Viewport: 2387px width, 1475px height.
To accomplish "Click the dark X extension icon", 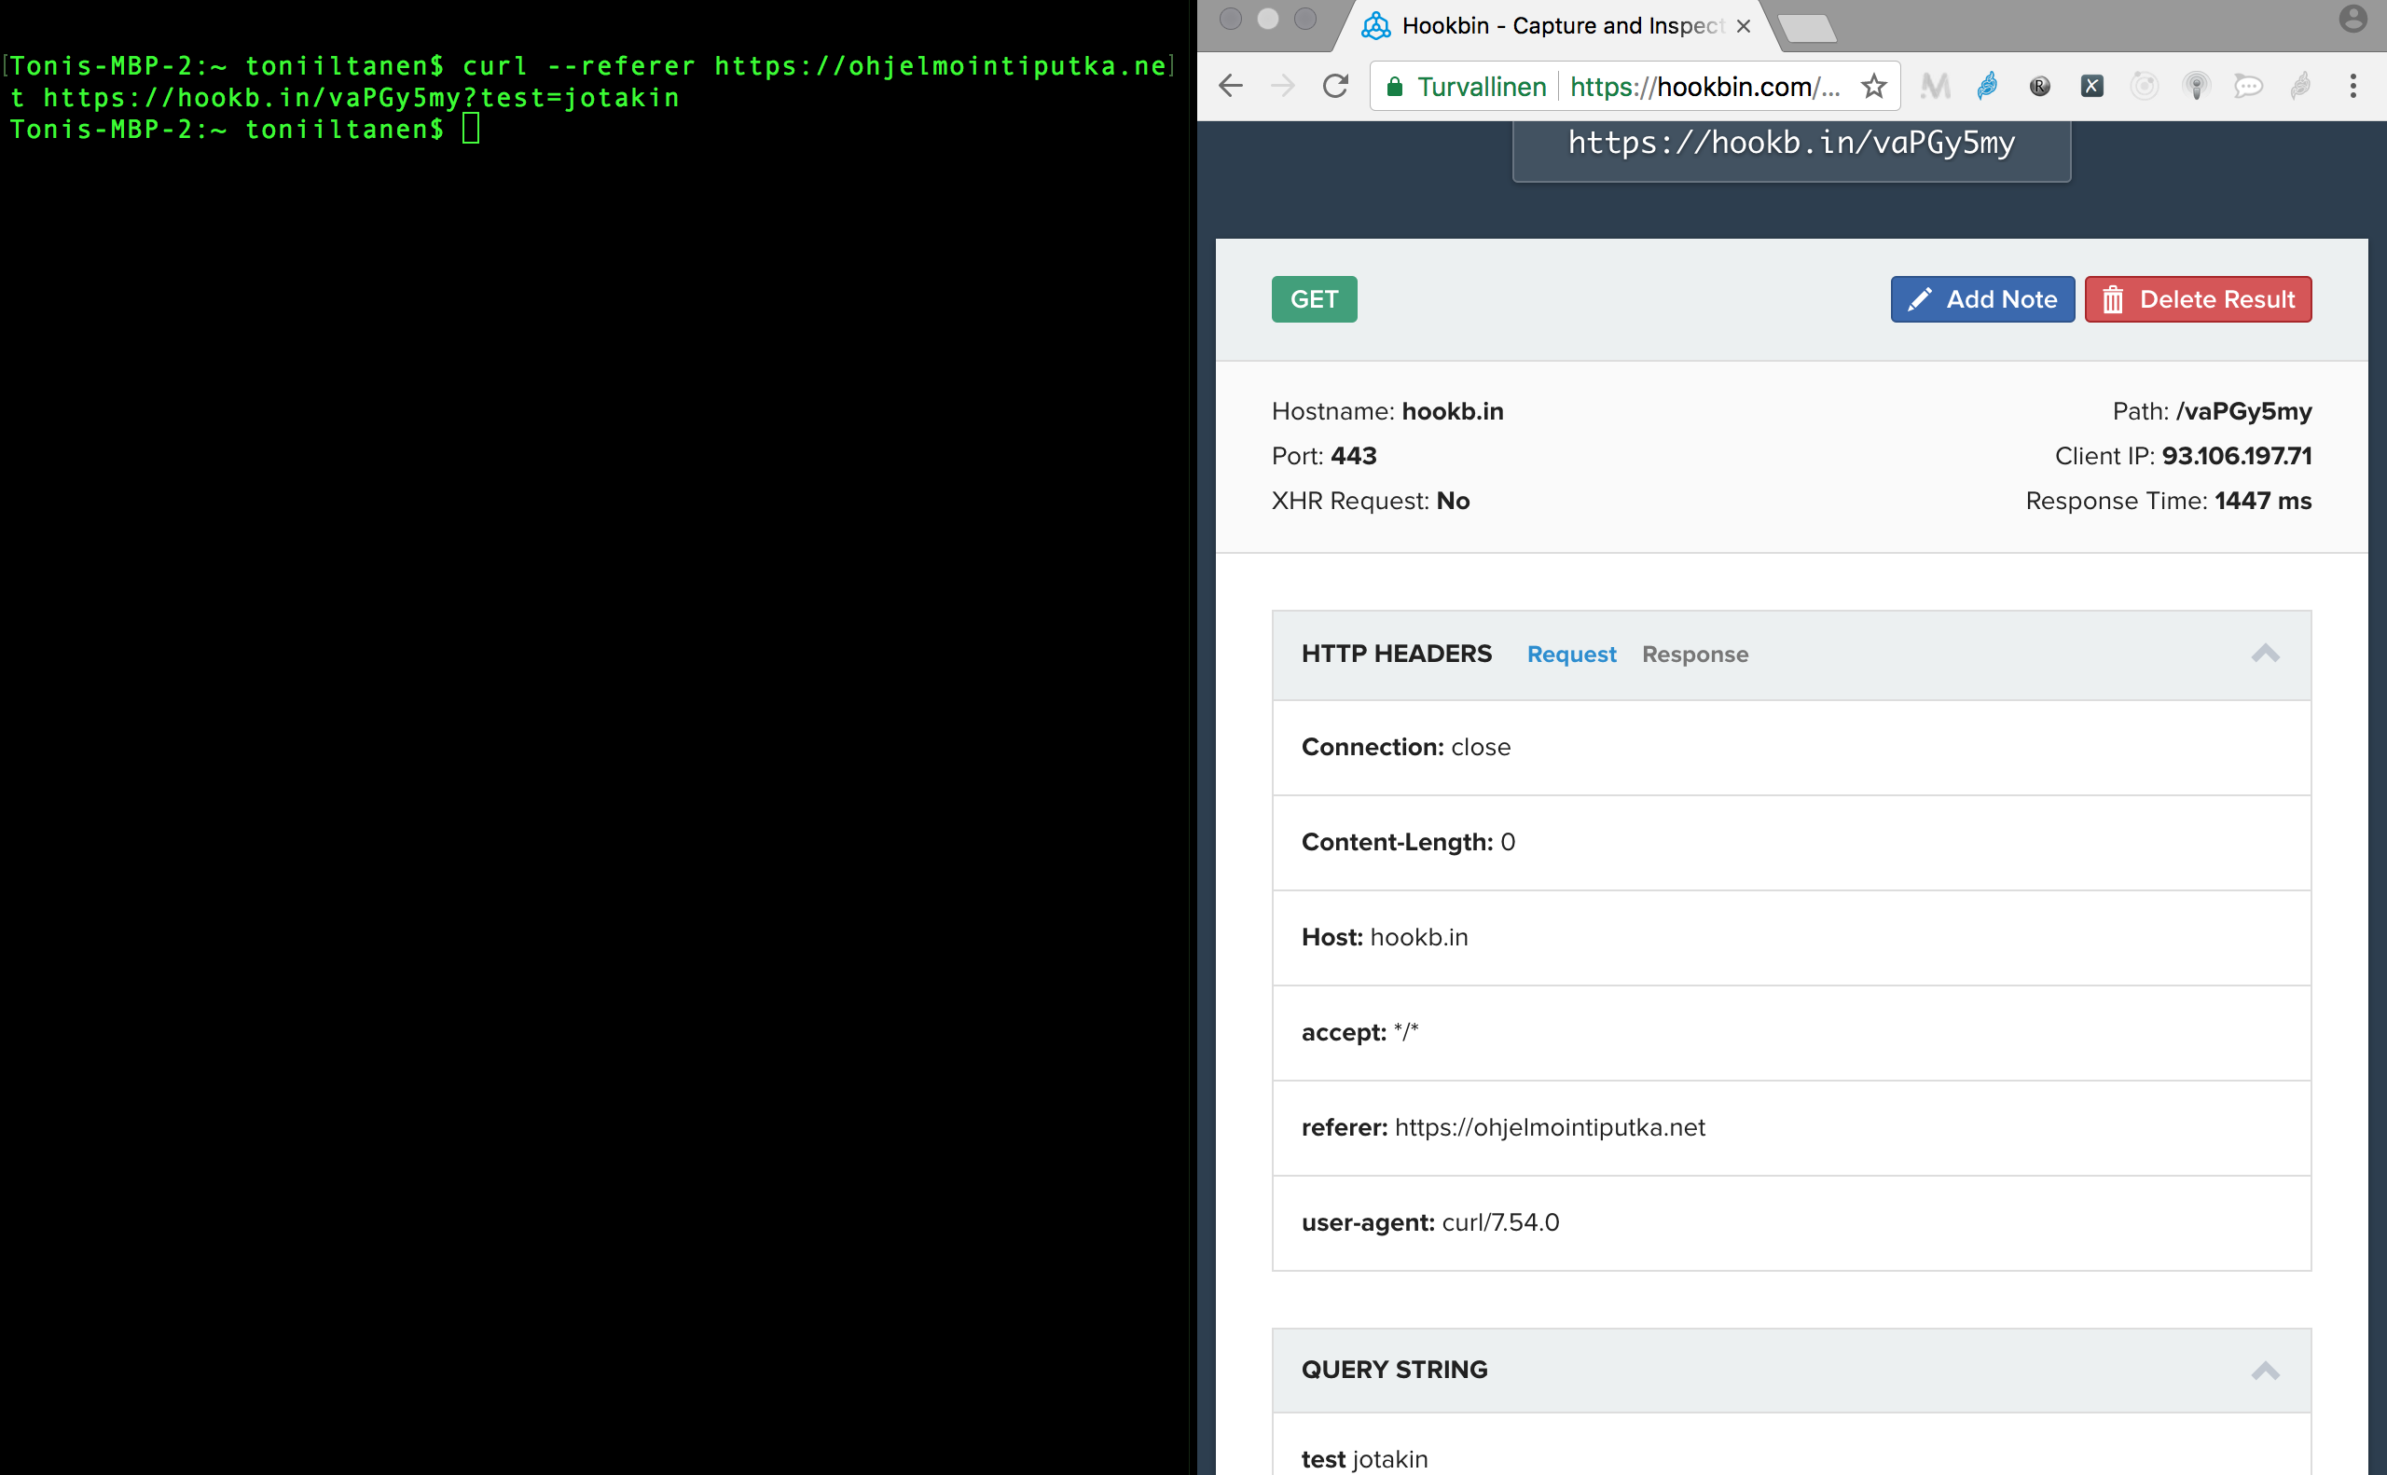I will pyautogui.click(x=2091, y=87).
